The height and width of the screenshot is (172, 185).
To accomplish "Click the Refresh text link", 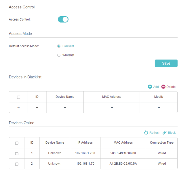I will [x=155, y=133].
